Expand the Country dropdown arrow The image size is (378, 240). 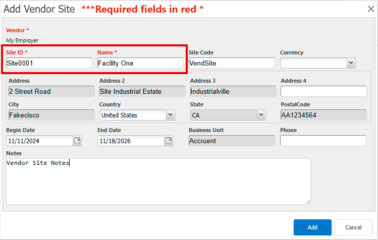[x=171, y=115]
